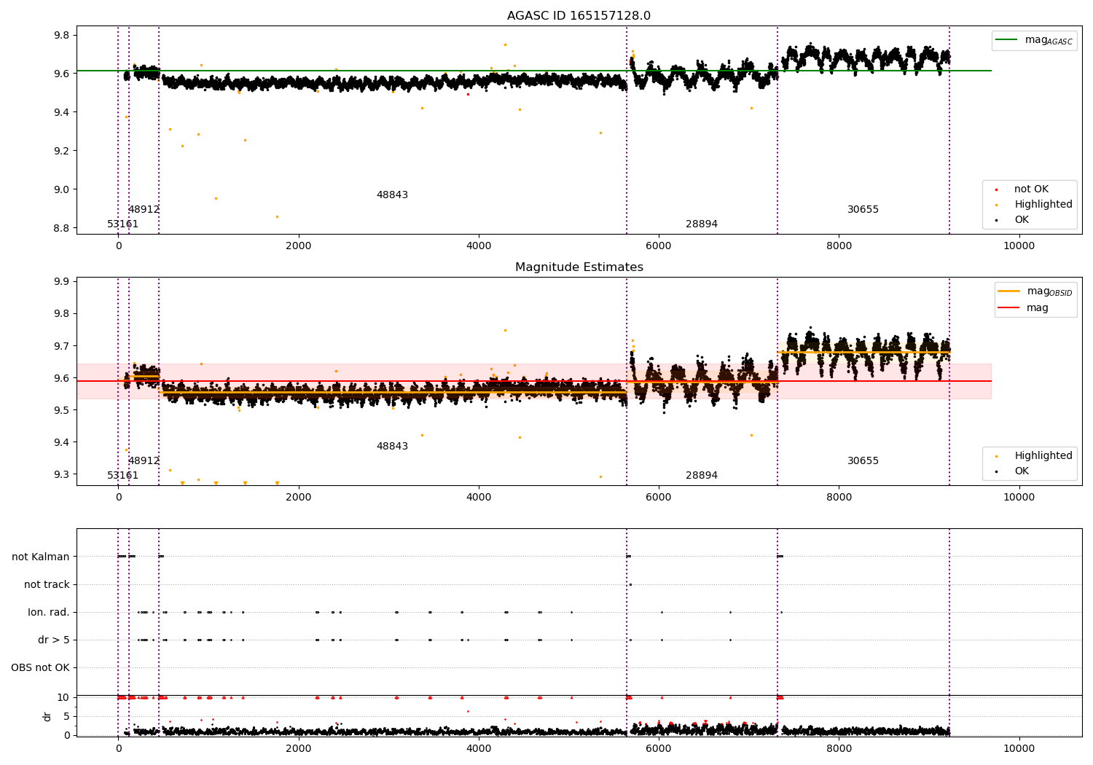This screenshot has height=765, width=1093.
Task: Click OBSID label 30655 in the top plot
Action: (x=863, y=210)
